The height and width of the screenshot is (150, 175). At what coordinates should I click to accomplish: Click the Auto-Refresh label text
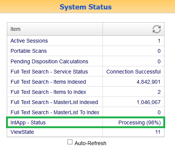pos(91,143)
